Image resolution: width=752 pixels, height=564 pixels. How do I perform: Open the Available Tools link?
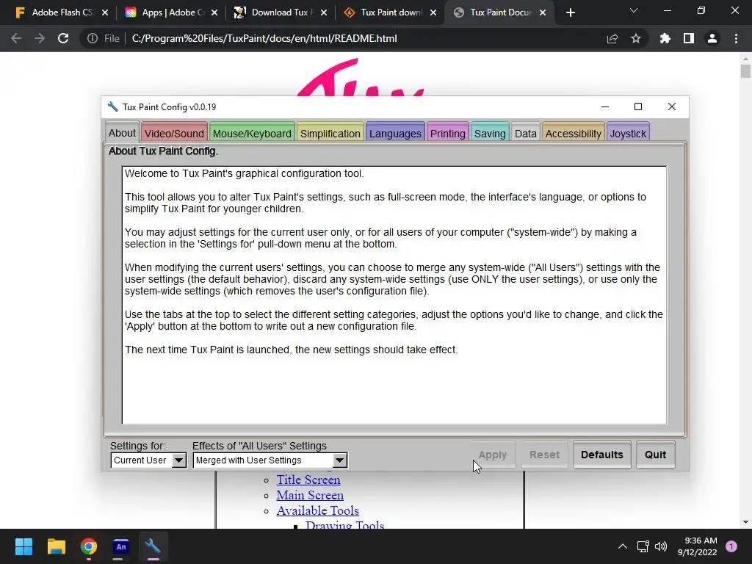(x=317, y=510)
